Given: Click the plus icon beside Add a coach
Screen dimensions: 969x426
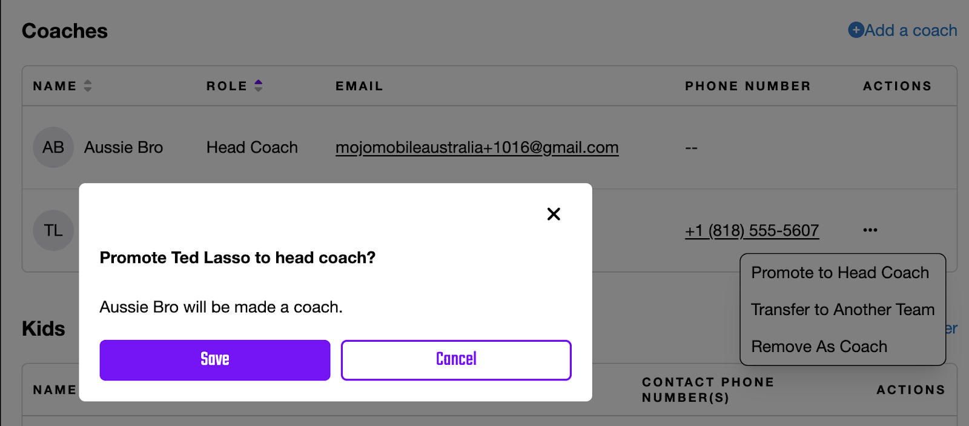Looking at the screenshot, I should pyautogui.click(x=856, y=30).
